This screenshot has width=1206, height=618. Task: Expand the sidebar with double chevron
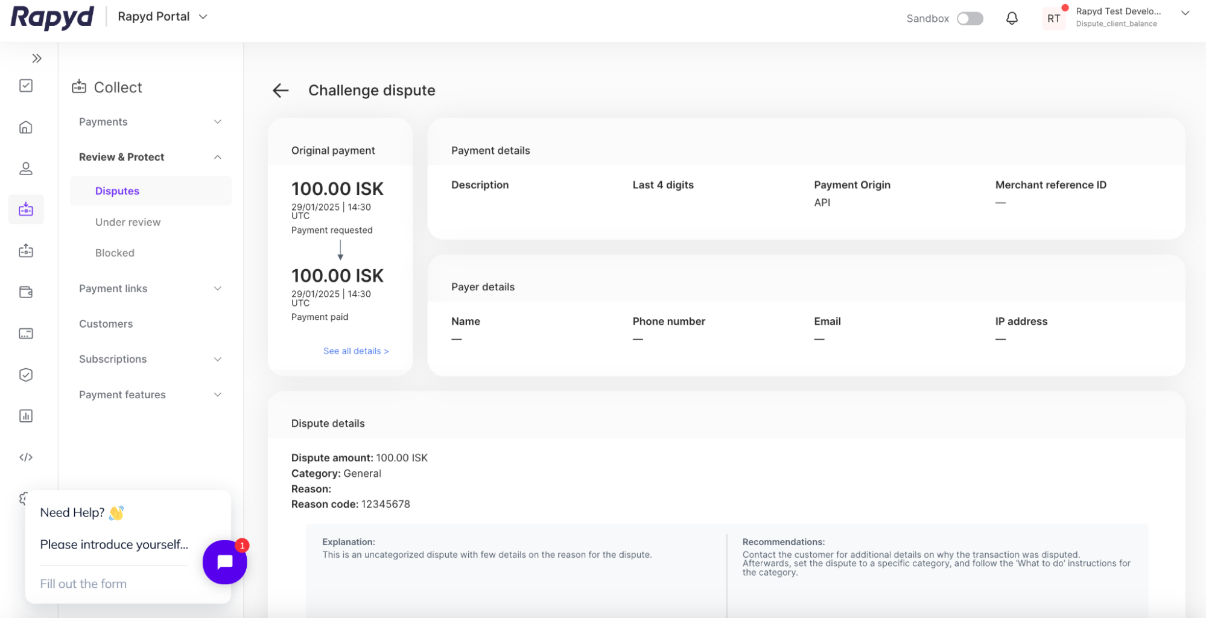37,59
